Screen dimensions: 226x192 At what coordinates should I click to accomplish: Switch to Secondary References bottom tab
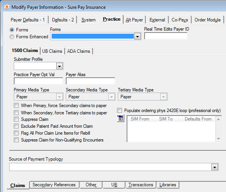coord(54,185)
